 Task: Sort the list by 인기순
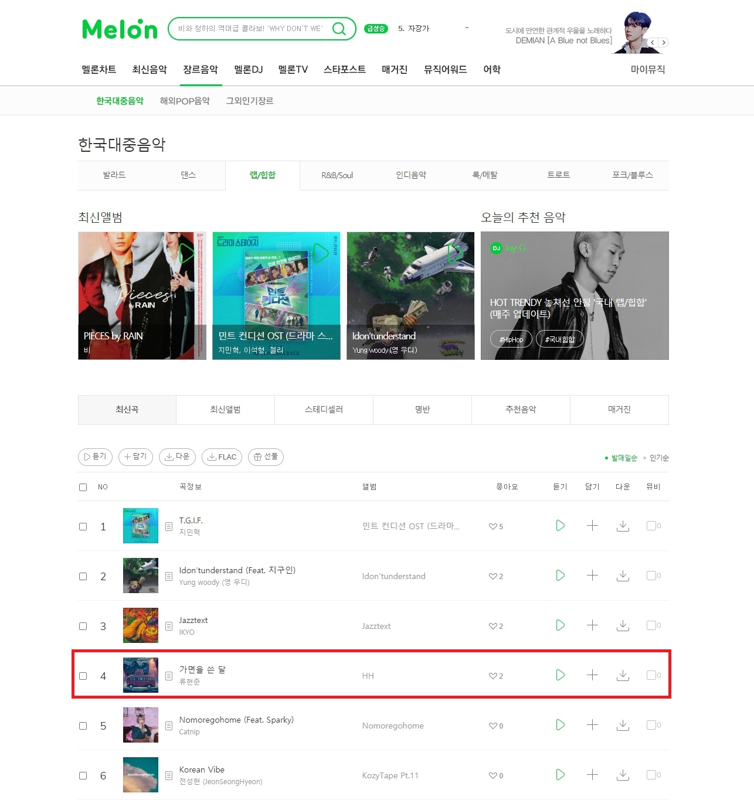[x=659, y=458]
